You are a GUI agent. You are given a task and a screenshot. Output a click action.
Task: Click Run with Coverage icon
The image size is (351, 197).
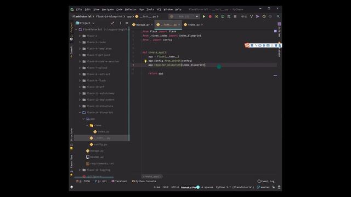216,16
